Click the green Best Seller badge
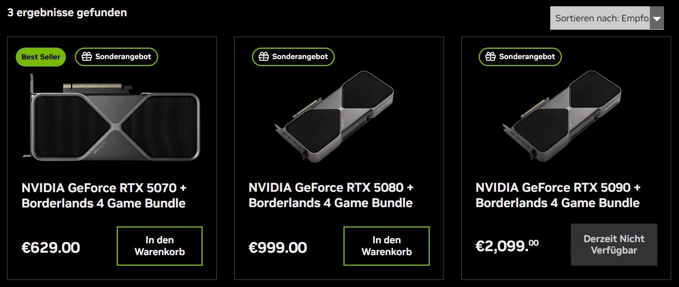The image size is (679, 287). tap(41, 57)
